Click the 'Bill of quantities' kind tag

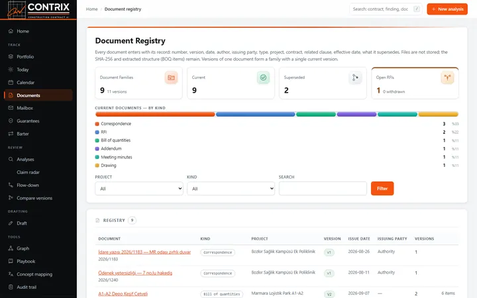pyautogui.click(x=221, y=294)
